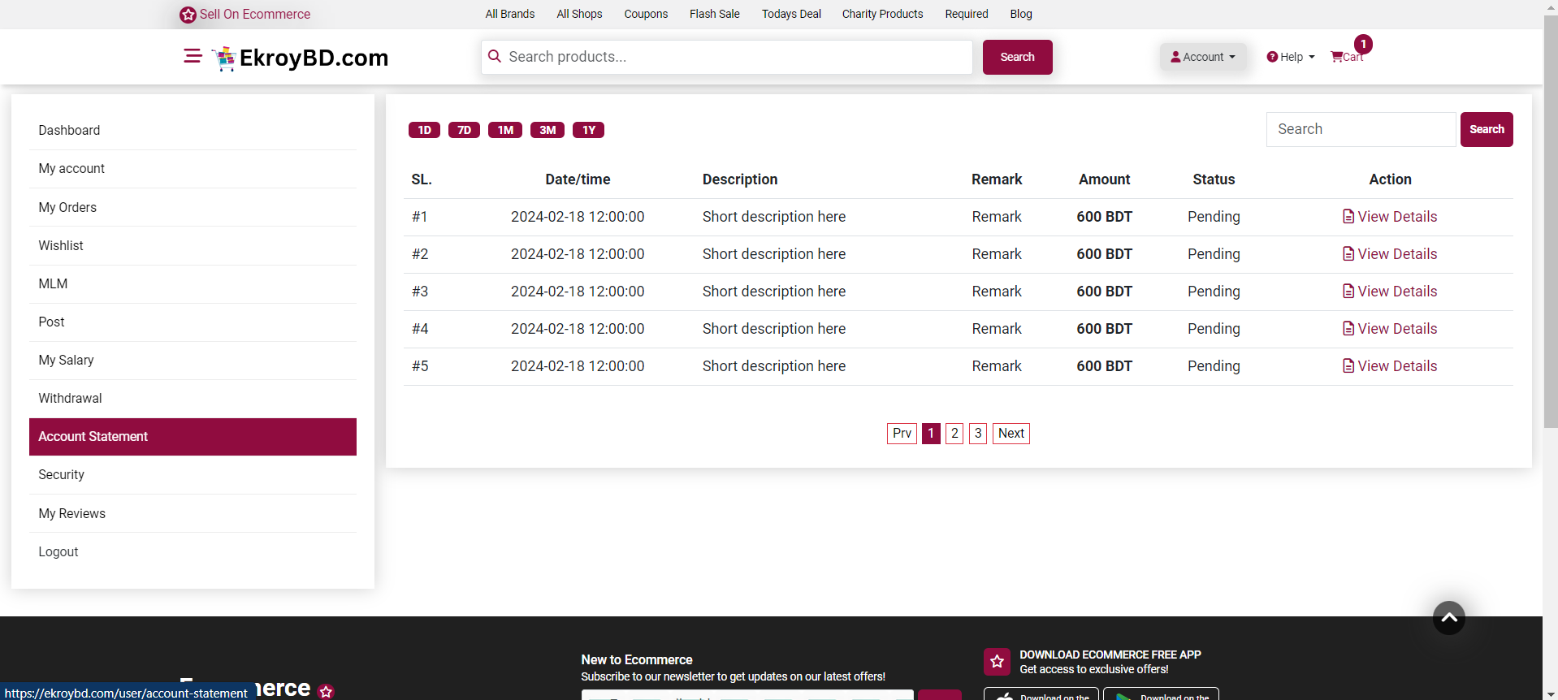Click document icon in row #1 View Details
The width and height of the screenshot is (1558, 700).
[1348, 217]
